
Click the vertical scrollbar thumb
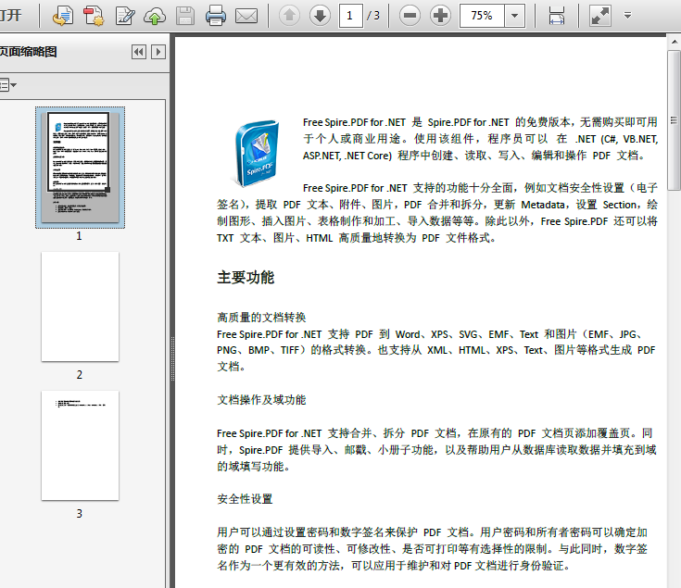click(x=675, y=120)
